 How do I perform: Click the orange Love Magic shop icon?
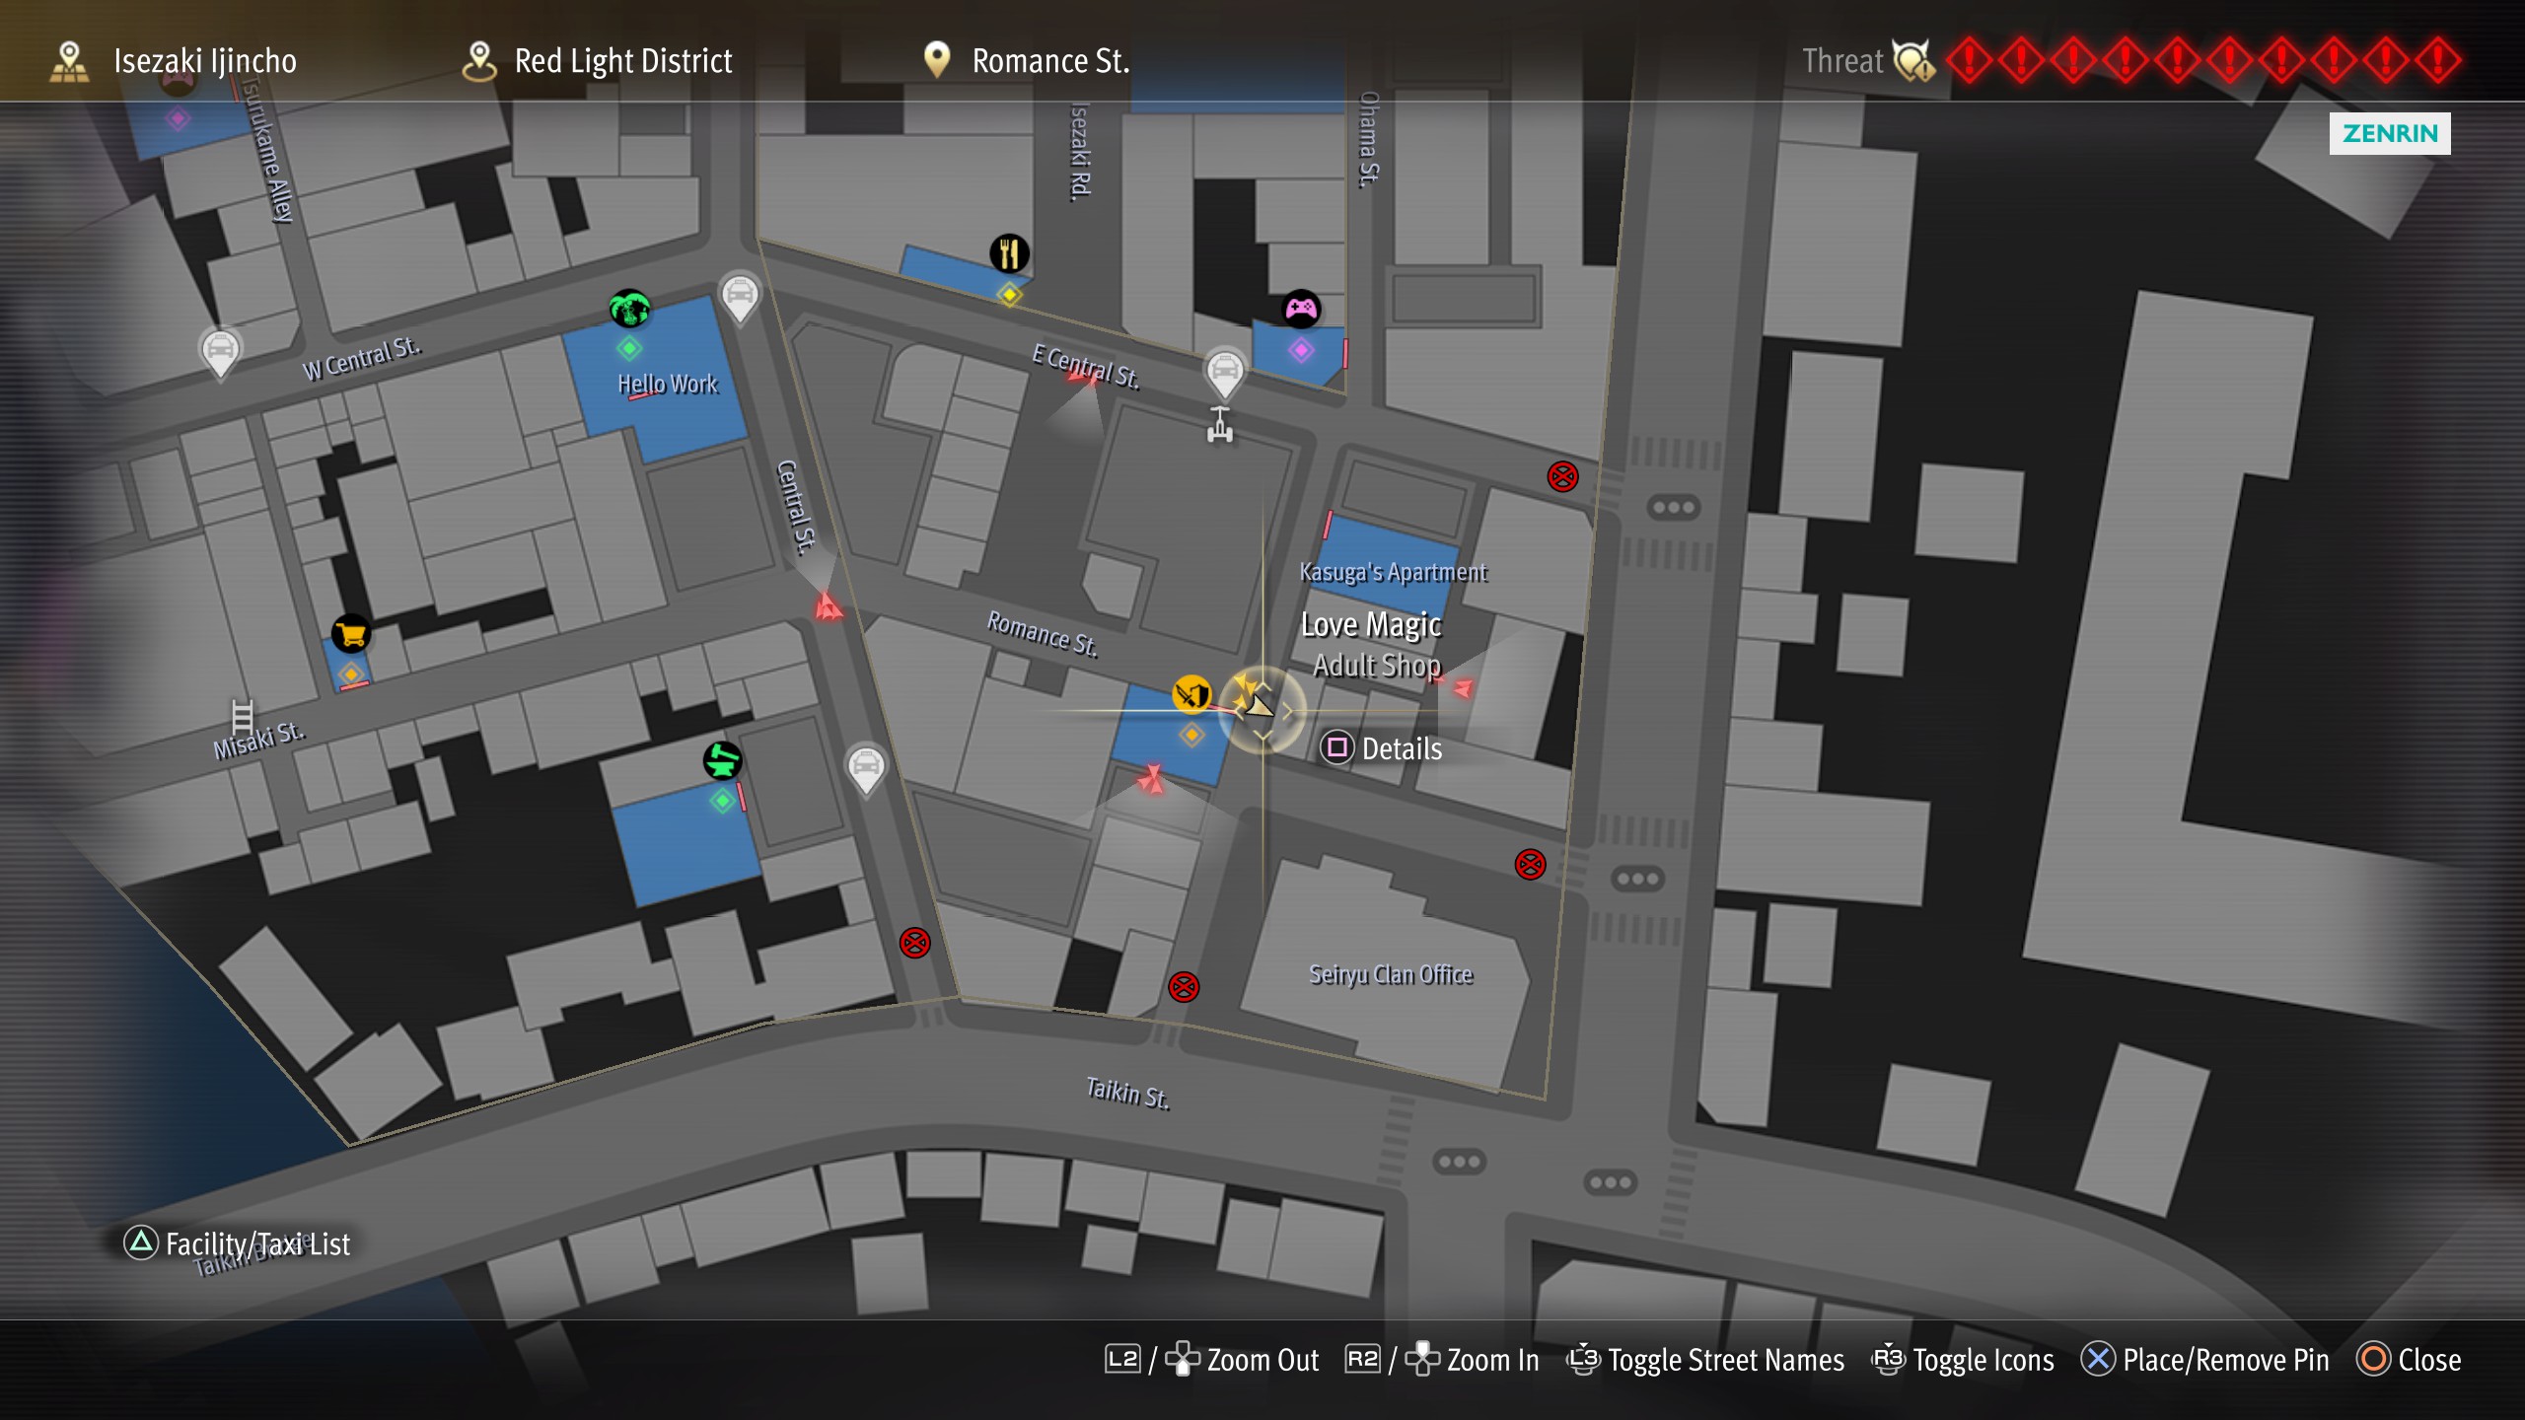(1191, 694)
